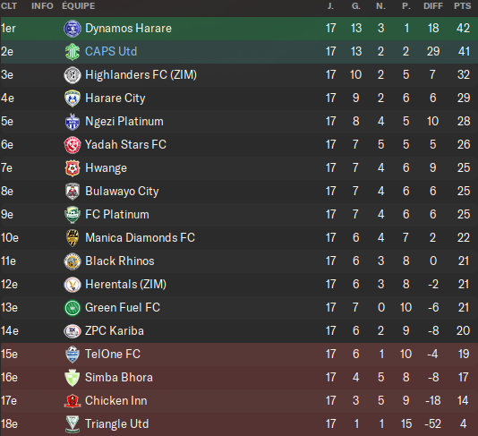Select the Manica Diamonds FC badge
This screenshot has width=478, height=436.
click(73, 238)
